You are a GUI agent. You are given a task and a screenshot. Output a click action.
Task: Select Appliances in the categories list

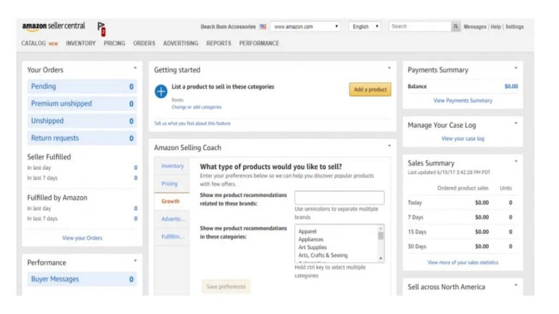(311, 239)
